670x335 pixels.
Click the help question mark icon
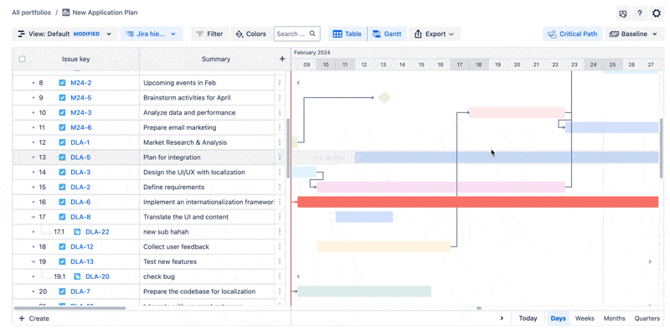click(640, 13)
